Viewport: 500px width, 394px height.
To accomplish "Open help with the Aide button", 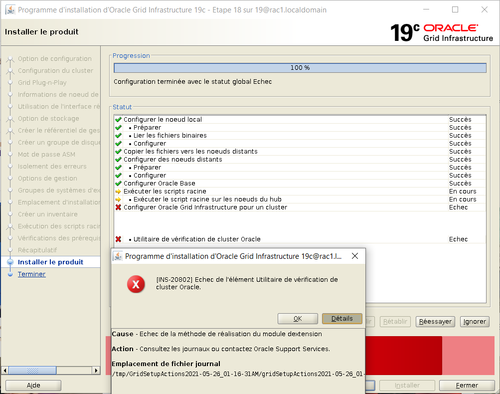I will 33,386.
